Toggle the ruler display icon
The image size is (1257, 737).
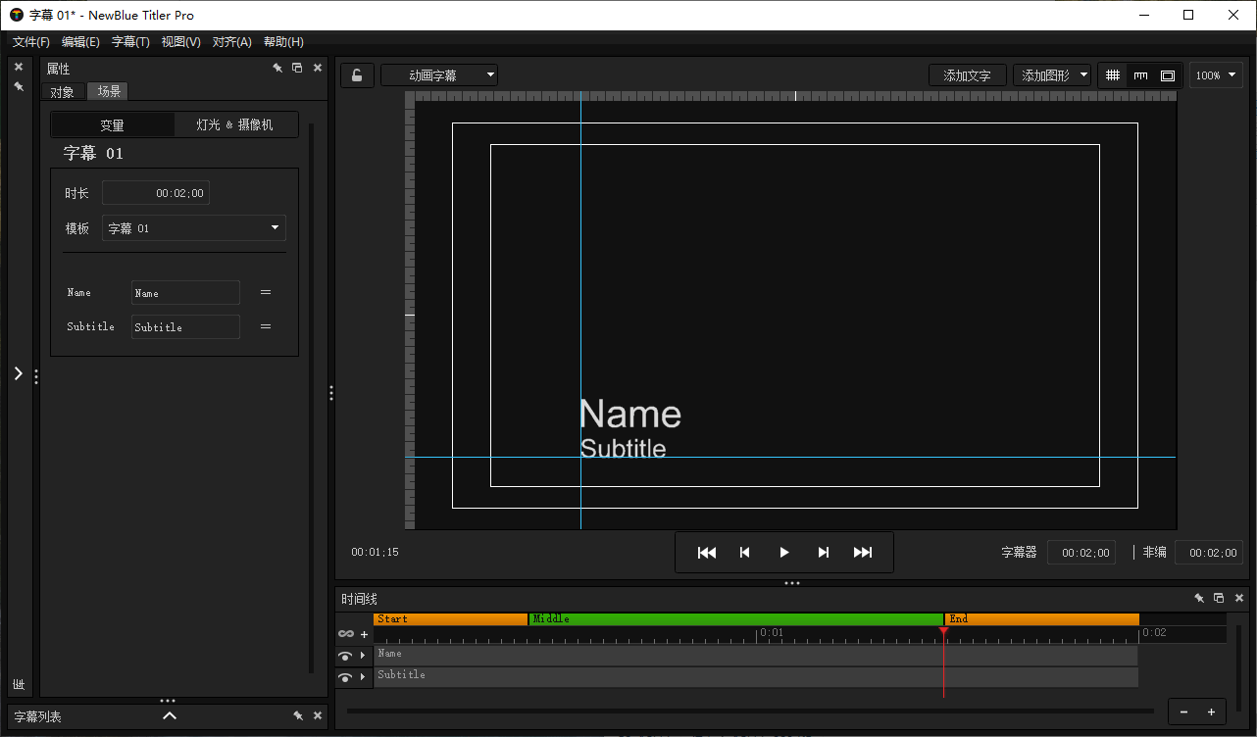pyautogui.click(x=1140, y=75)
